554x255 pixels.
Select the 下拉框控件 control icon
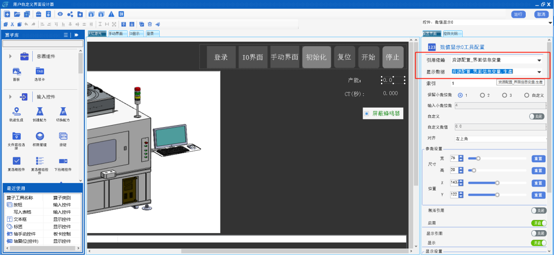click(x=63, y=161)
